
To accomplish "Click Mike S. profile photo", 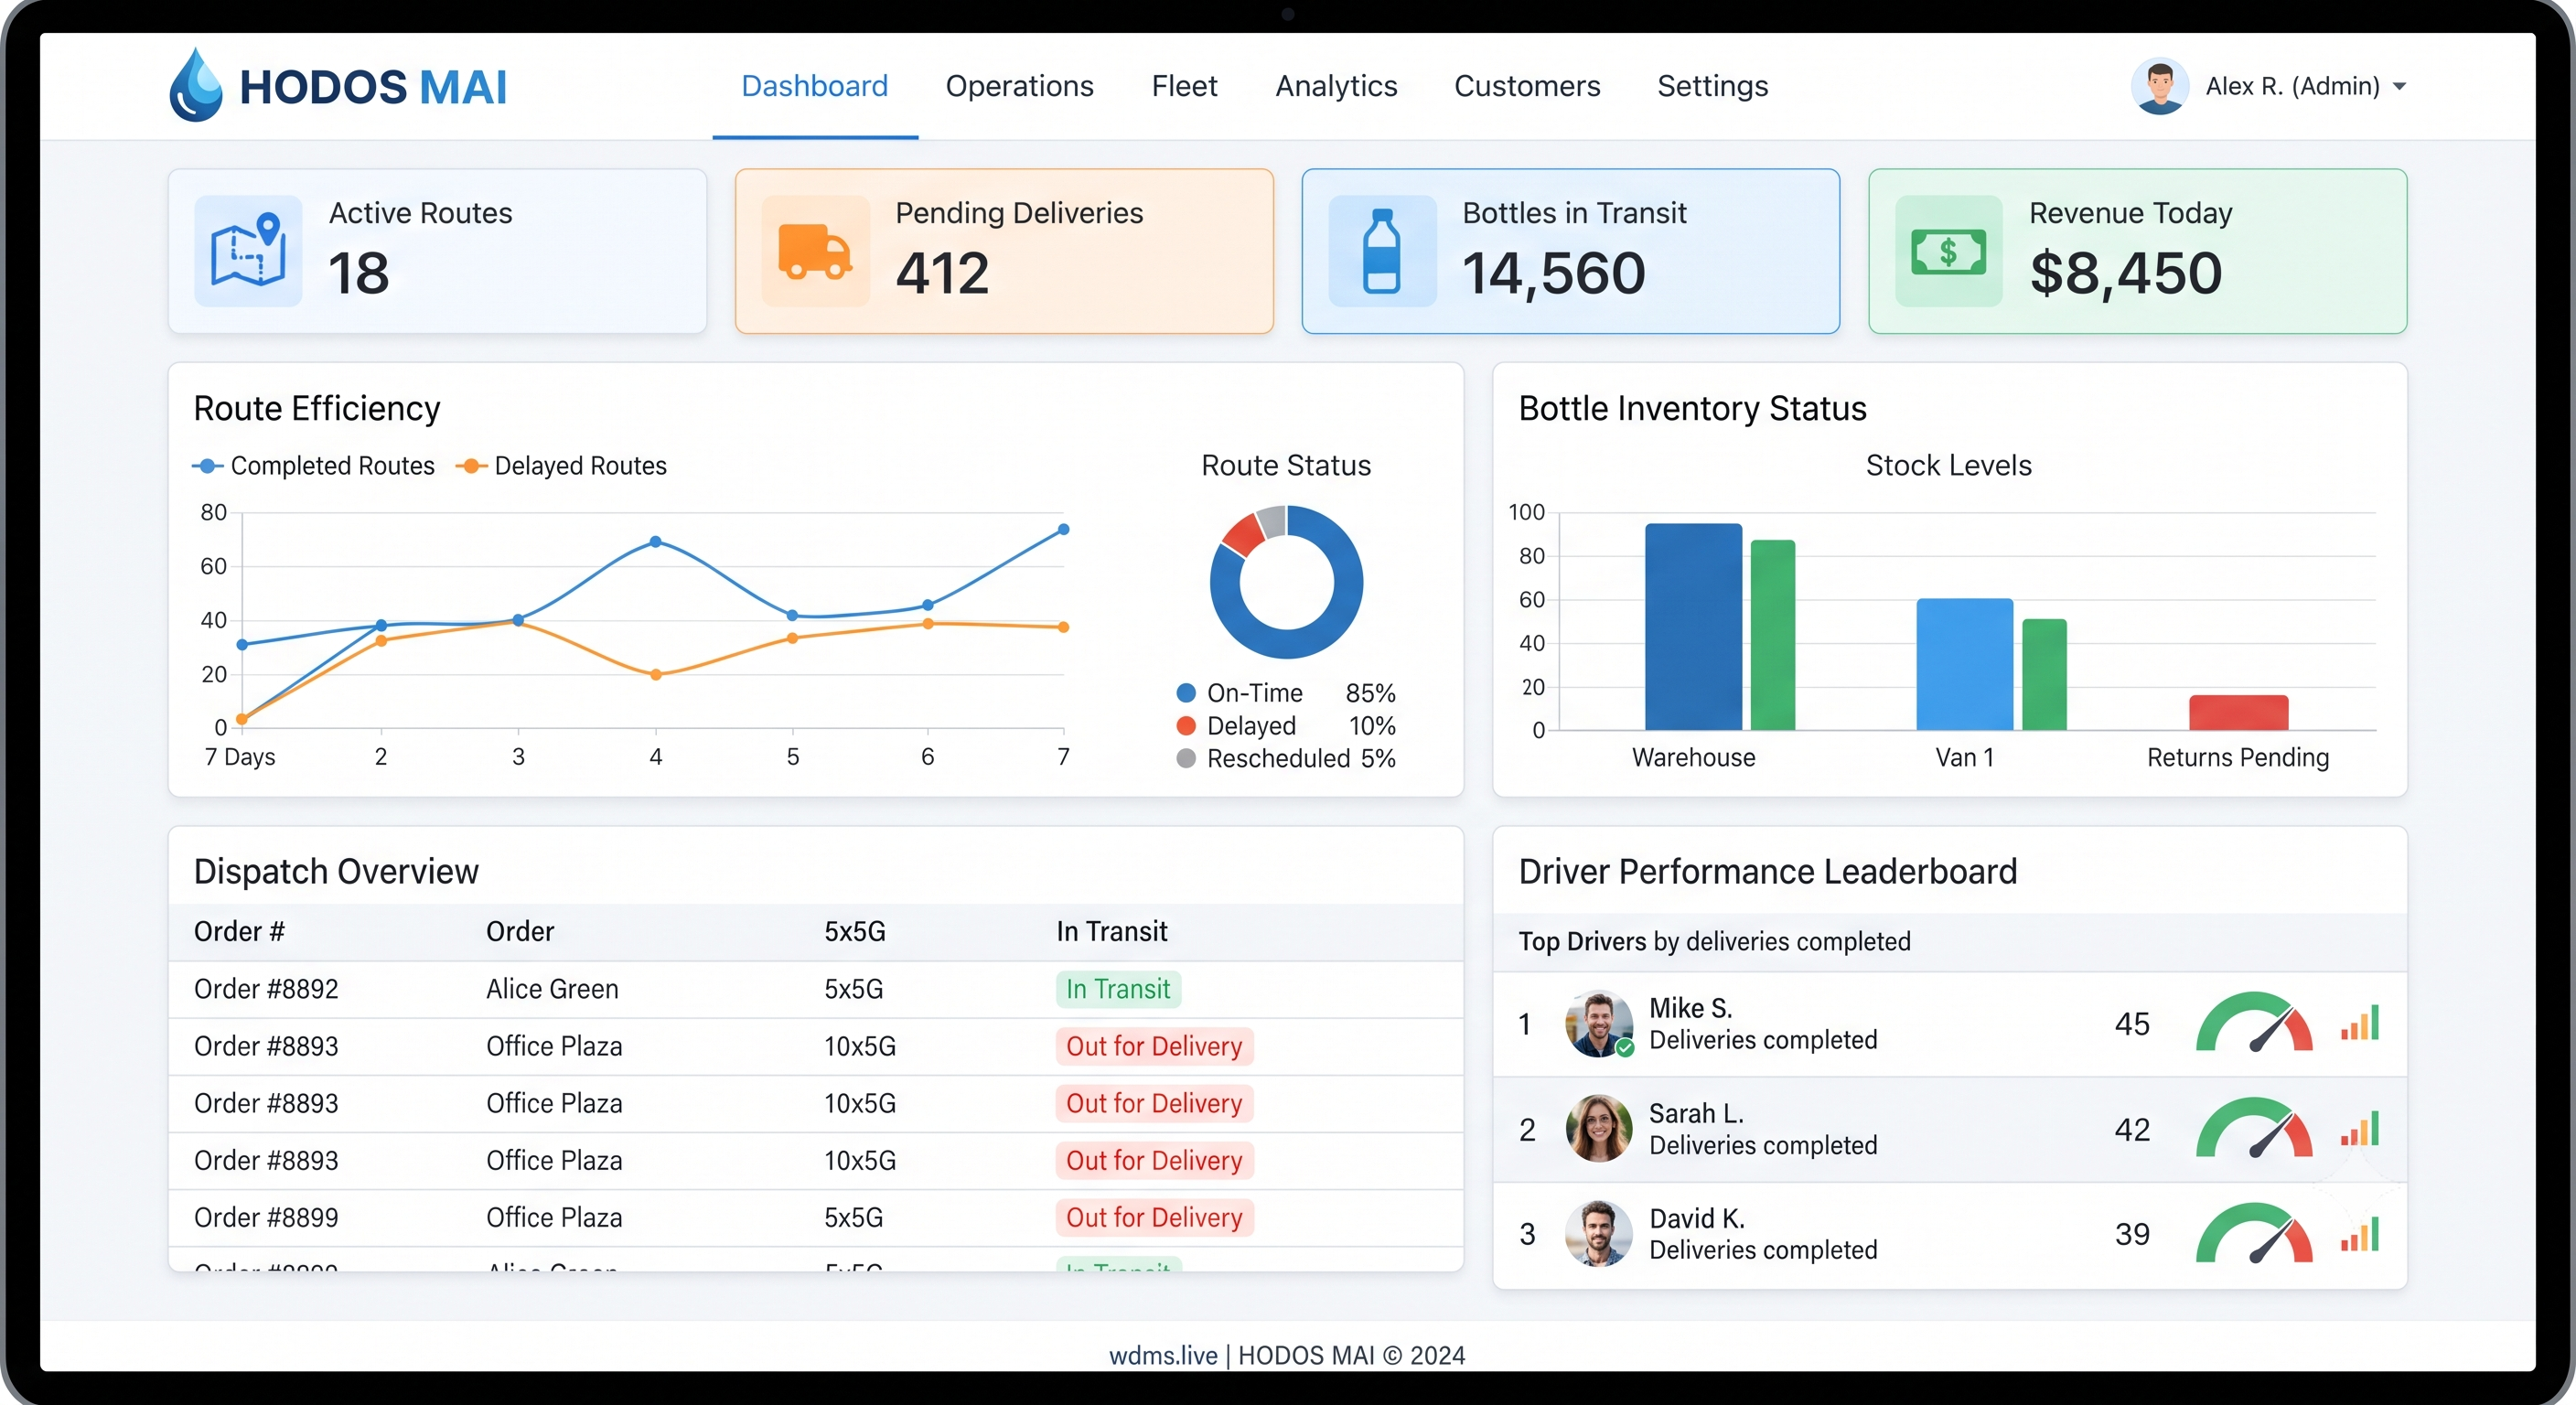I will click(x=1598, y=1024).
